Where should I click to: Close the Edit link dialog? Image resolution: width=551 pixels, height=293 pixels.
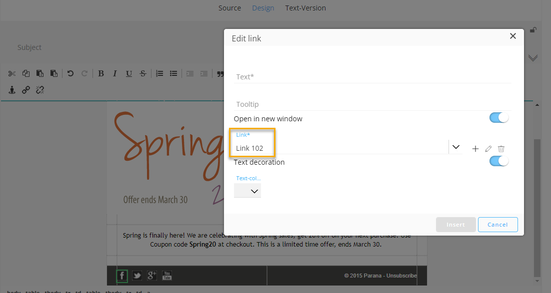click(x=512, y=36)
